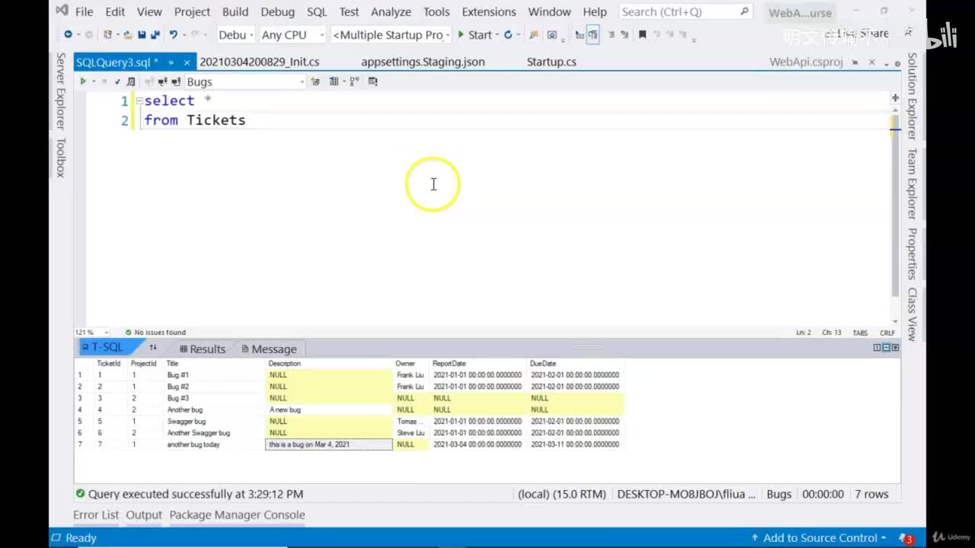975x548 pixels.
Task: Expand Add to Source Control menu
Action: [x=820, y=538]
